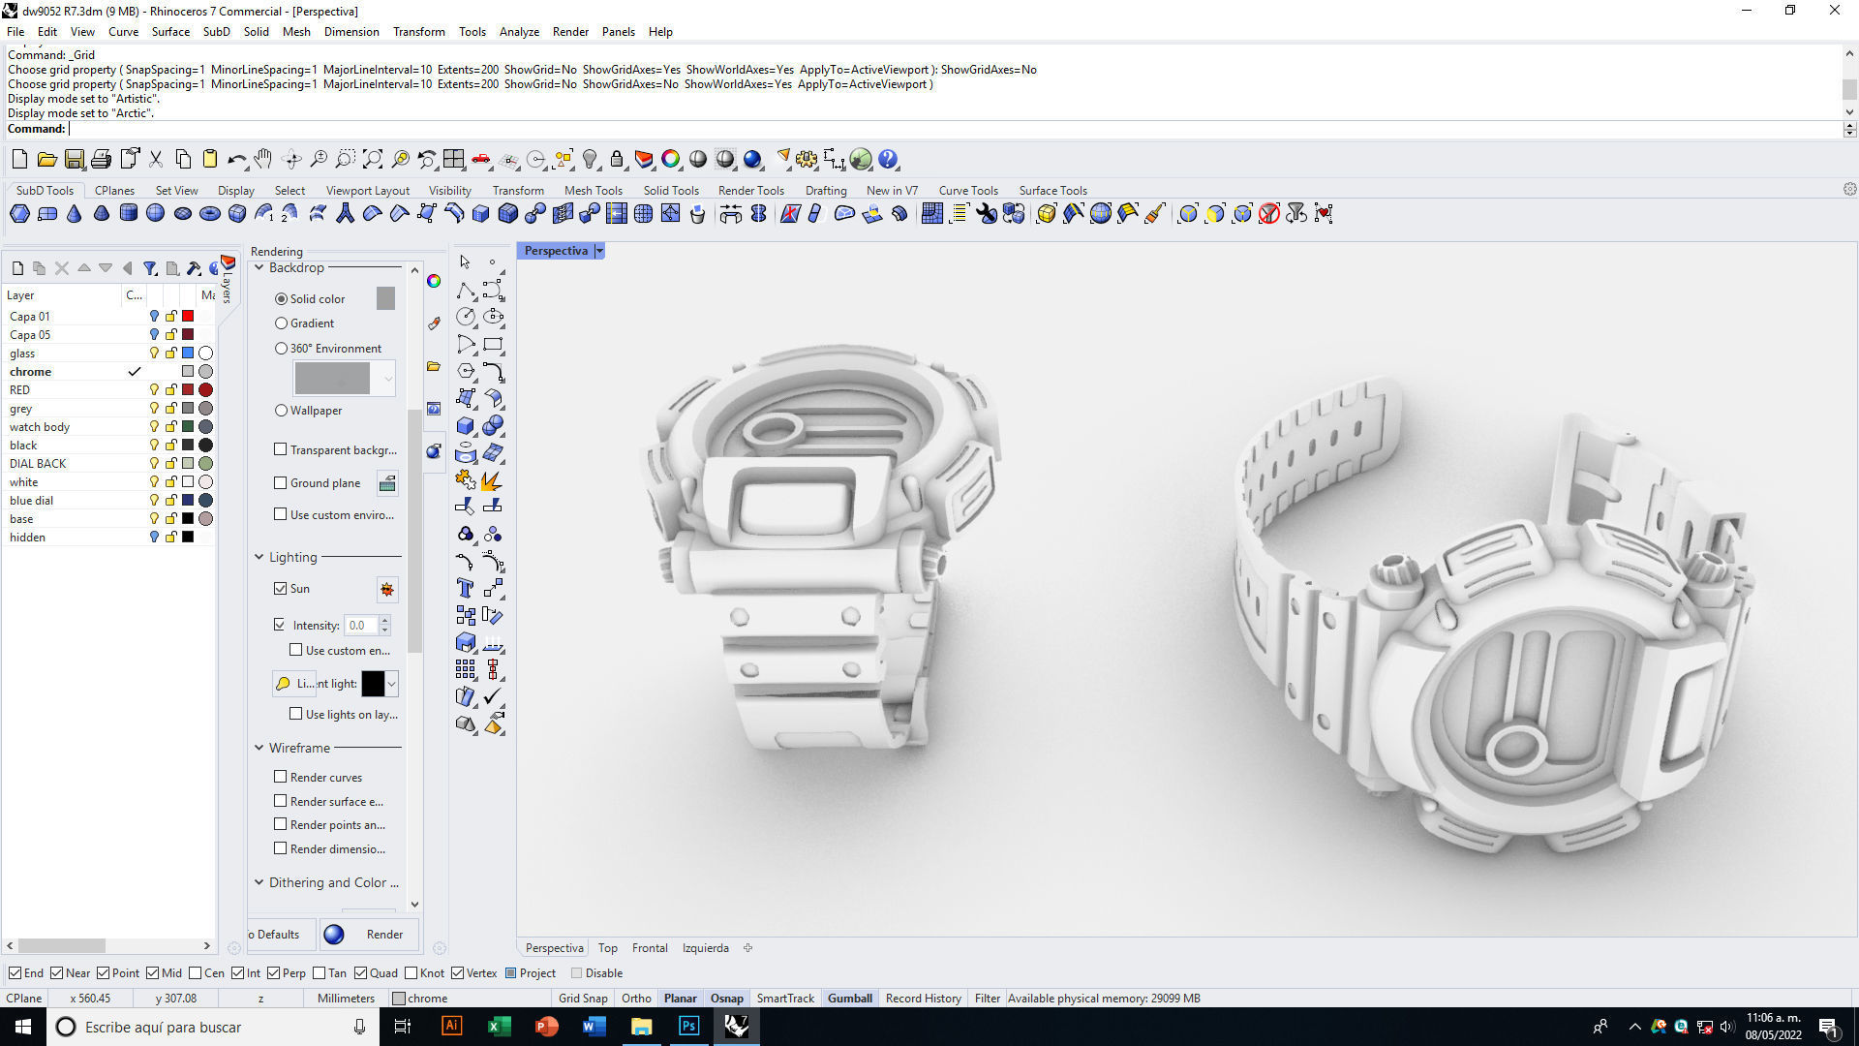This screenshot has height=1046, width=1859.
Task: Toggle Record History in status bar
Action: 923,999
